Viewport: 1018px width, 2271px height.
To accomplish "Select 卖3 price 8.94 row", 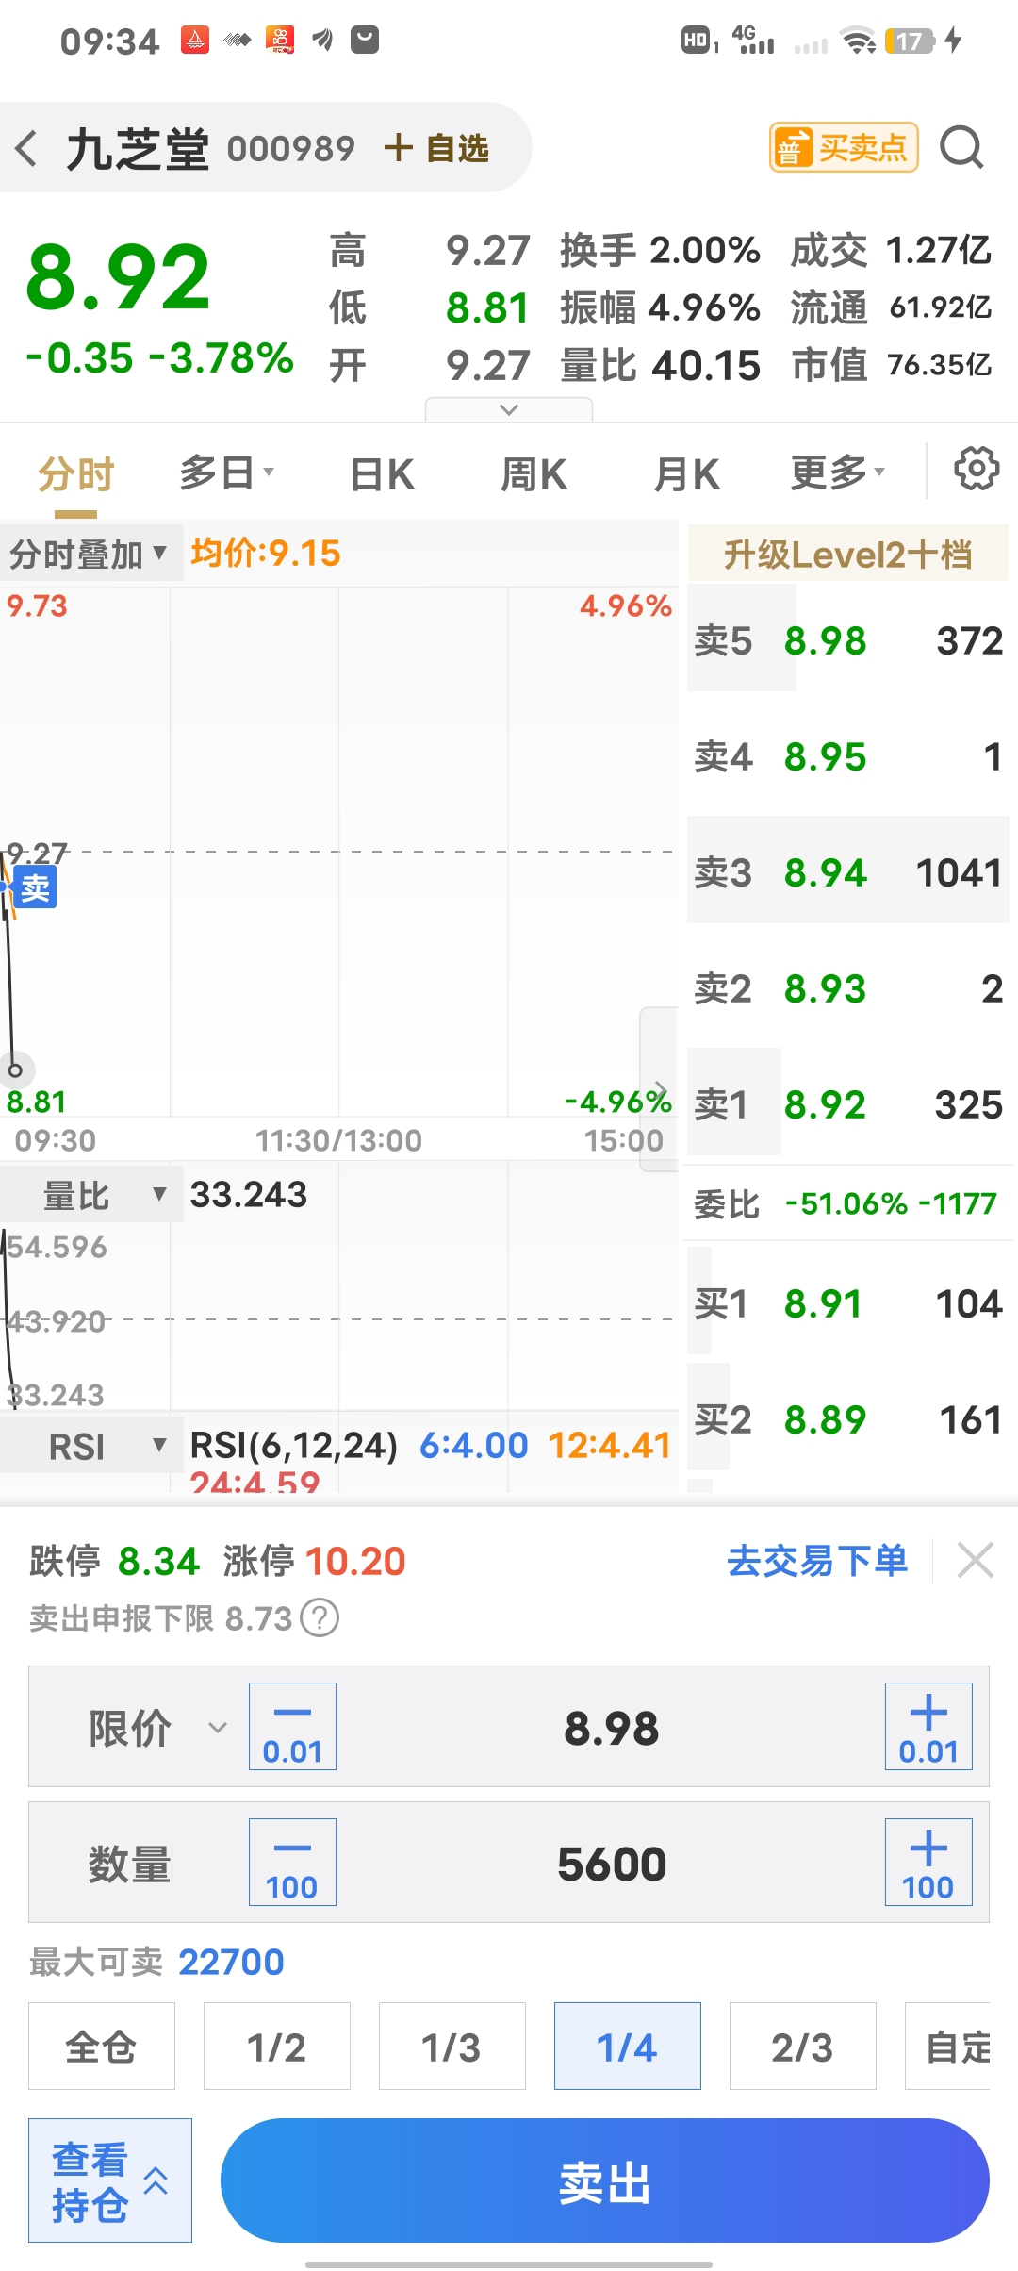I will [x=847, y=873].
